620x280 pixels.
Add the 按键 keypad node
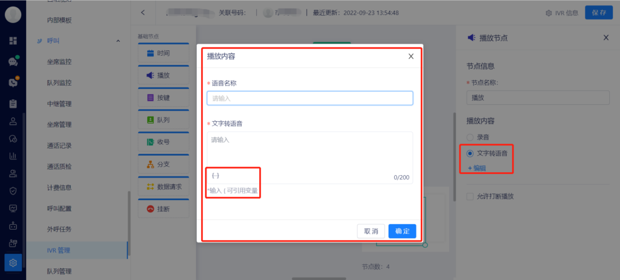click(x=163, y=98)
